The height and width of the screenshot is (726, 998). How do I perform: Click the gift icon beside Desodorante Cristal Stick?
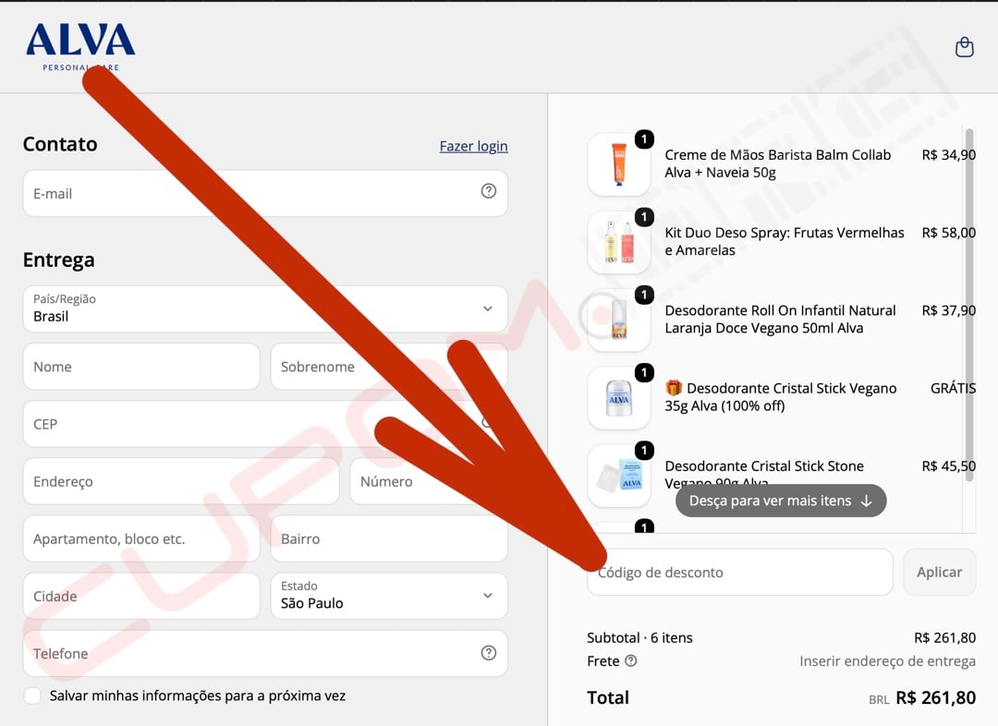pyautogui.click(x=674, y=388)
